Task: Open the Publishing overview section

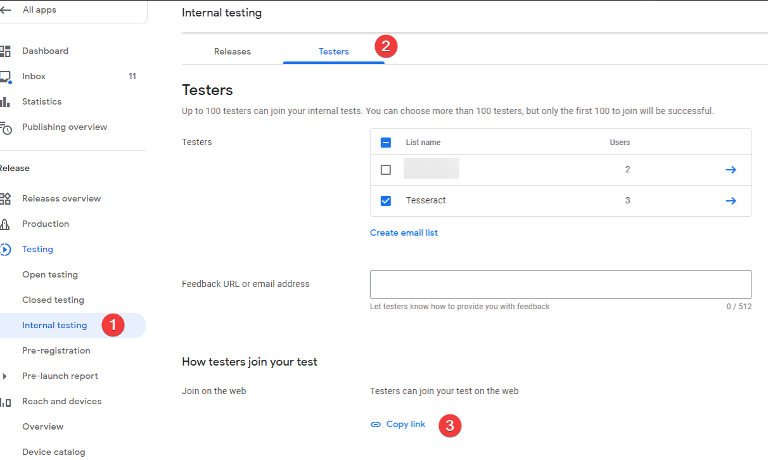Action: point(65,127)
